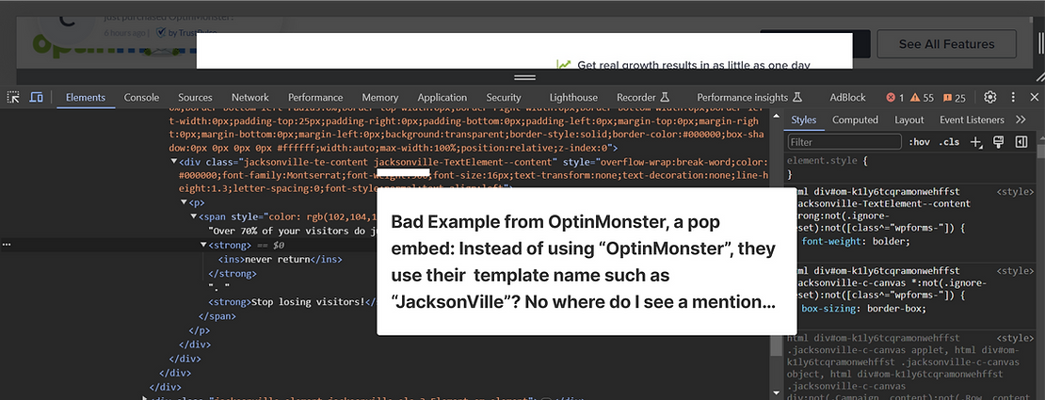Click the row actions ellipsis beside strong node

click(x=7, y=246)
